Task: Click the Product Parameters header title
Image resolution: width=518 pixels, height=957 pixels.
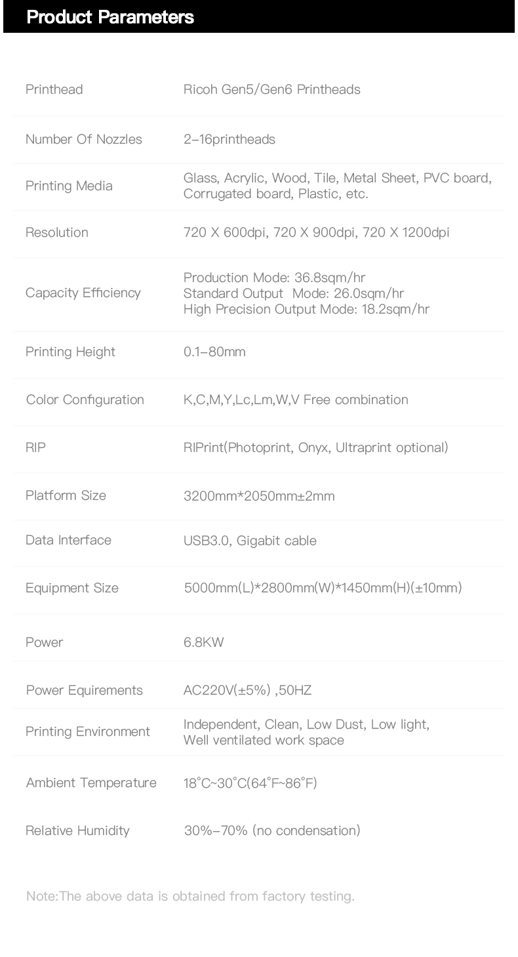Action: click(110, 17)
